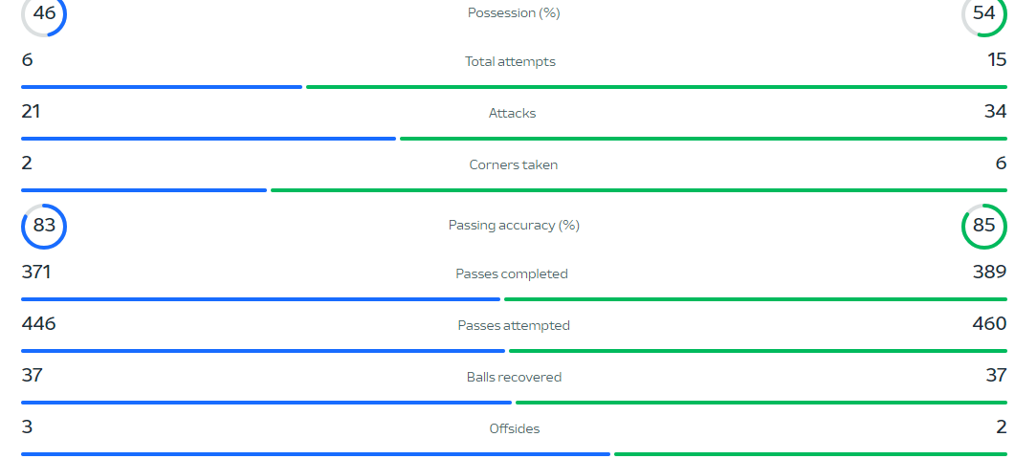Click the blue Offsides bar segment

pos(316,454)
